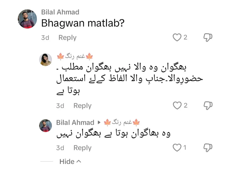The height and width of the screenshot is (184, 239).
Task: Tap the heart on Bilal Ahmad's Urdu reply
Action: click(176, 147)
